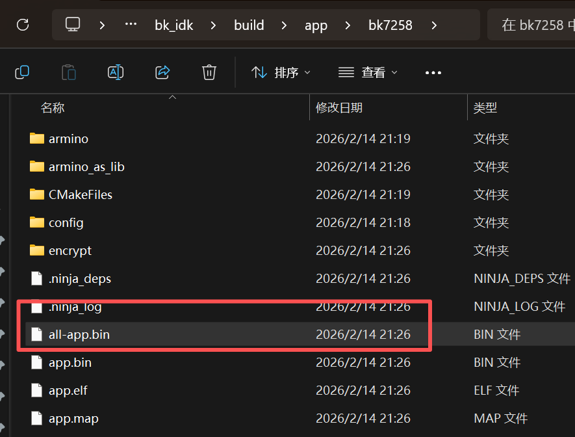Click the Refresh button in the address bar

coord(23,25)
